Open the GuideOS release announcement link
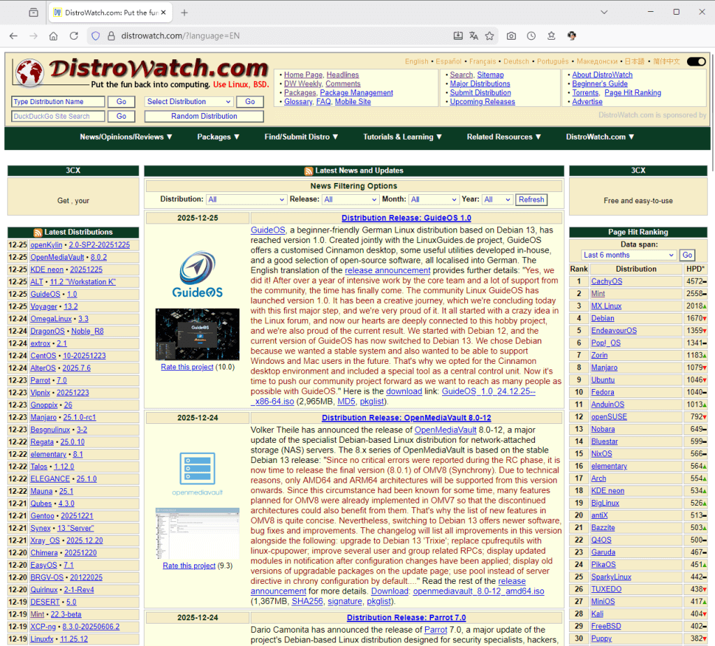Viewport: 715px width, 646px height. coord(387,270)
